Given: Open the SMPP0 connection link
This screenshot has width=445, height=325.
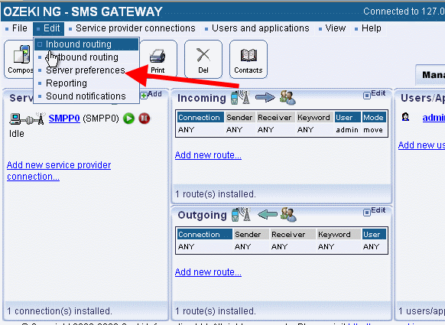Looking at the screenshot, I should coord(64,118).
